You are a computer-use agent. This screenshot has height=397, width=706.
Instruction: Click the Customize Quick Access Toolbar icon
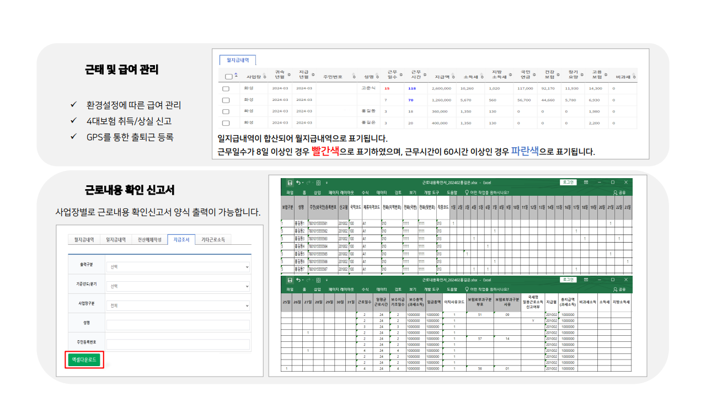coord(325,183)
